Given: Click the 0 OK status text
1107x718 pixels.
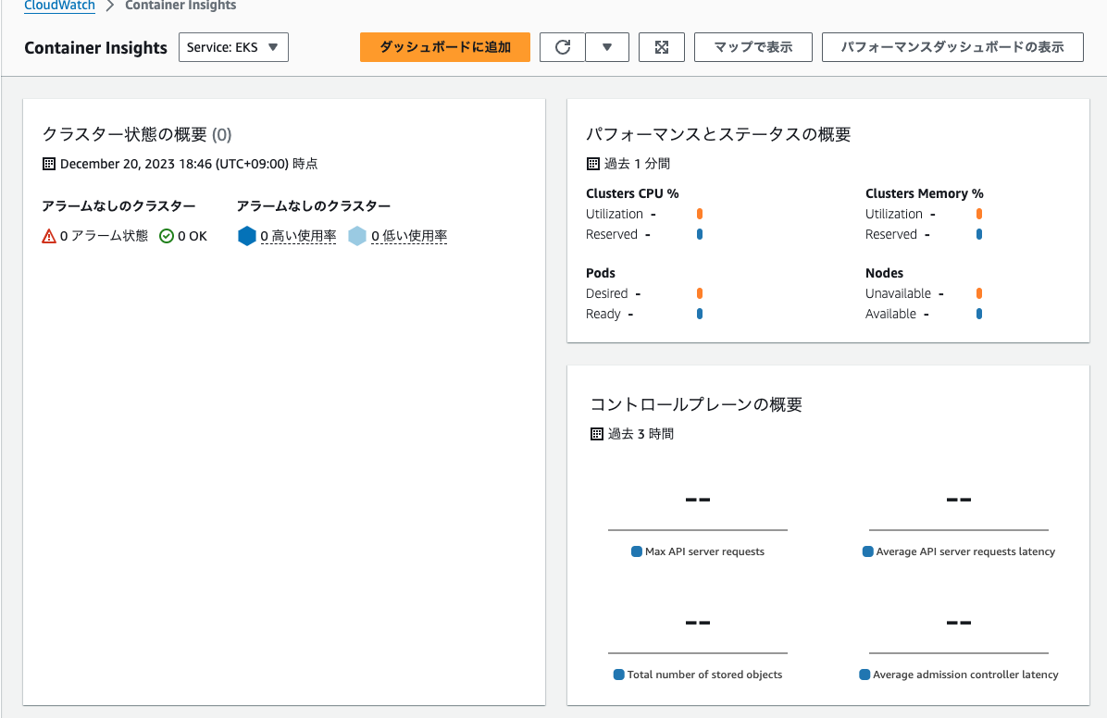Looking at the screenshot, I should tap(192, 236).
